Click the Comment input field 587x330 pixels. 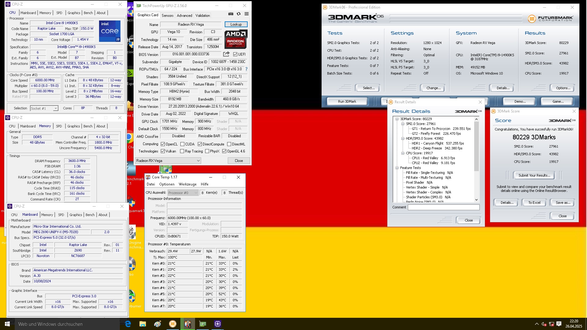point(444,207)
